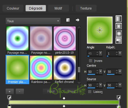Click the minus button to delete gradient

(20, 91)
